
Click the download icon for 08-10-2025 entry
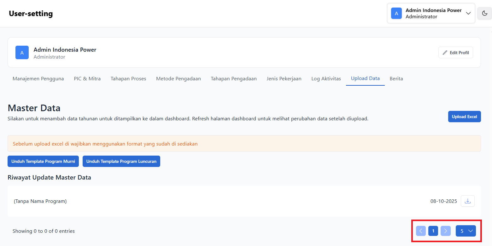point(468,201)
